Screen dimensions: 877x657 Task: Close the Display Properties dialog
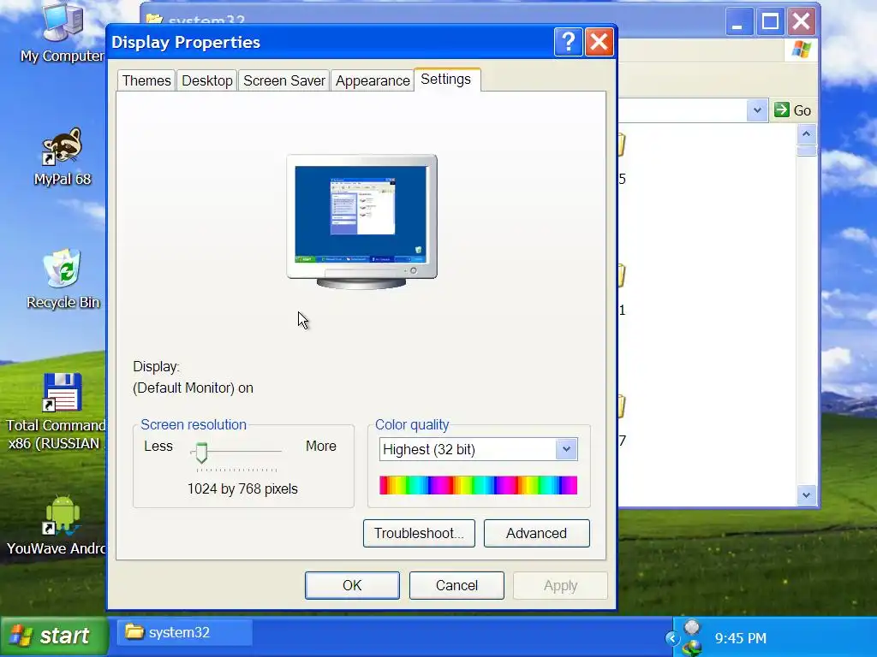pyautogui.click(x=599, y=42)
